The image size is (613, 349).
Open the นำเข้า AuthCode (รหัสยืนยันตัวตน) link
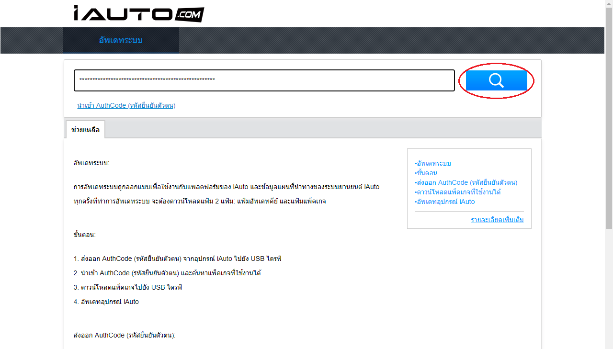pyautogui.click(x=126, y=105)
